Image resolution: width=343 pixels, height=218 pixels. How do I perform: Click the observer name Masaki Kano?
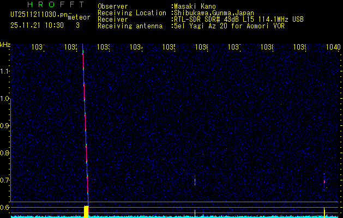click(194, 6)
